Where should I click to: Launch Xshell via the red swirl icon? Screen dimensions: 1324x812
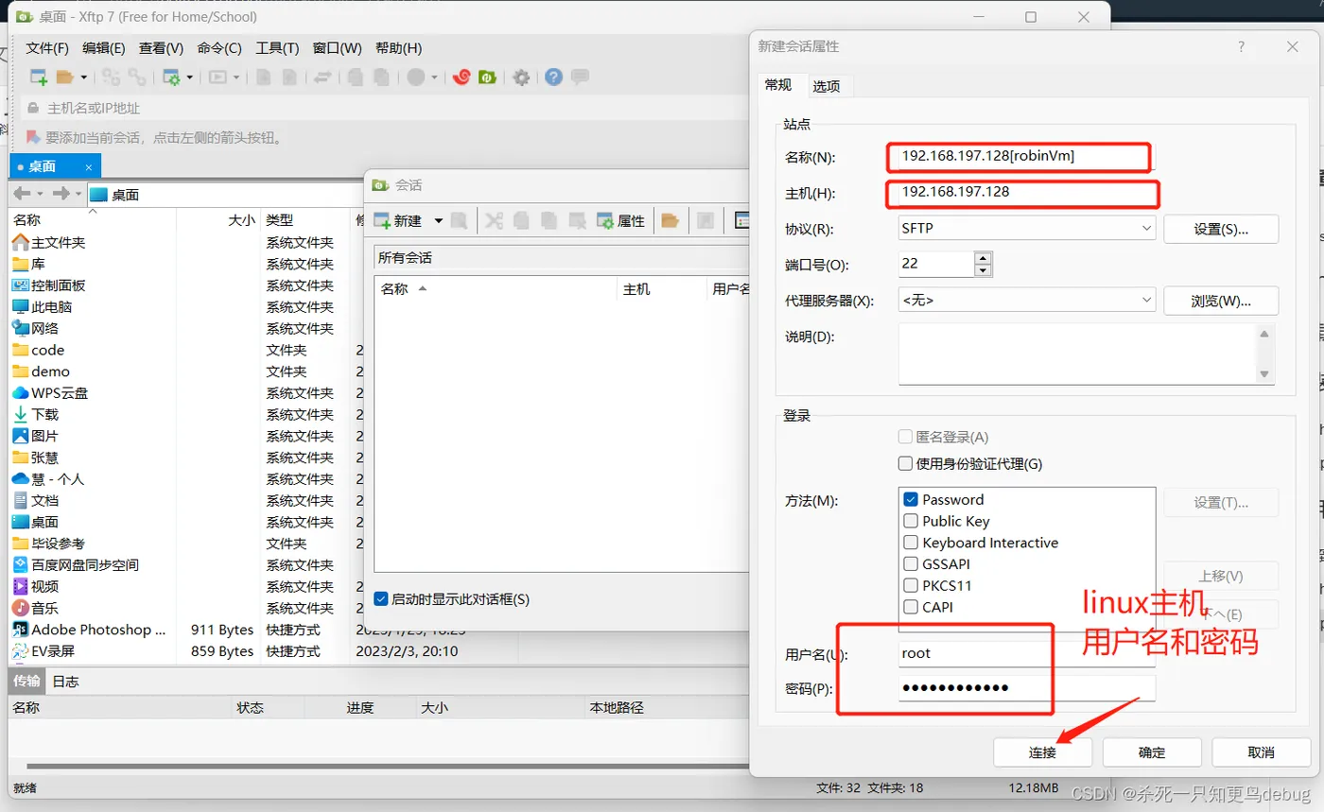462,78
